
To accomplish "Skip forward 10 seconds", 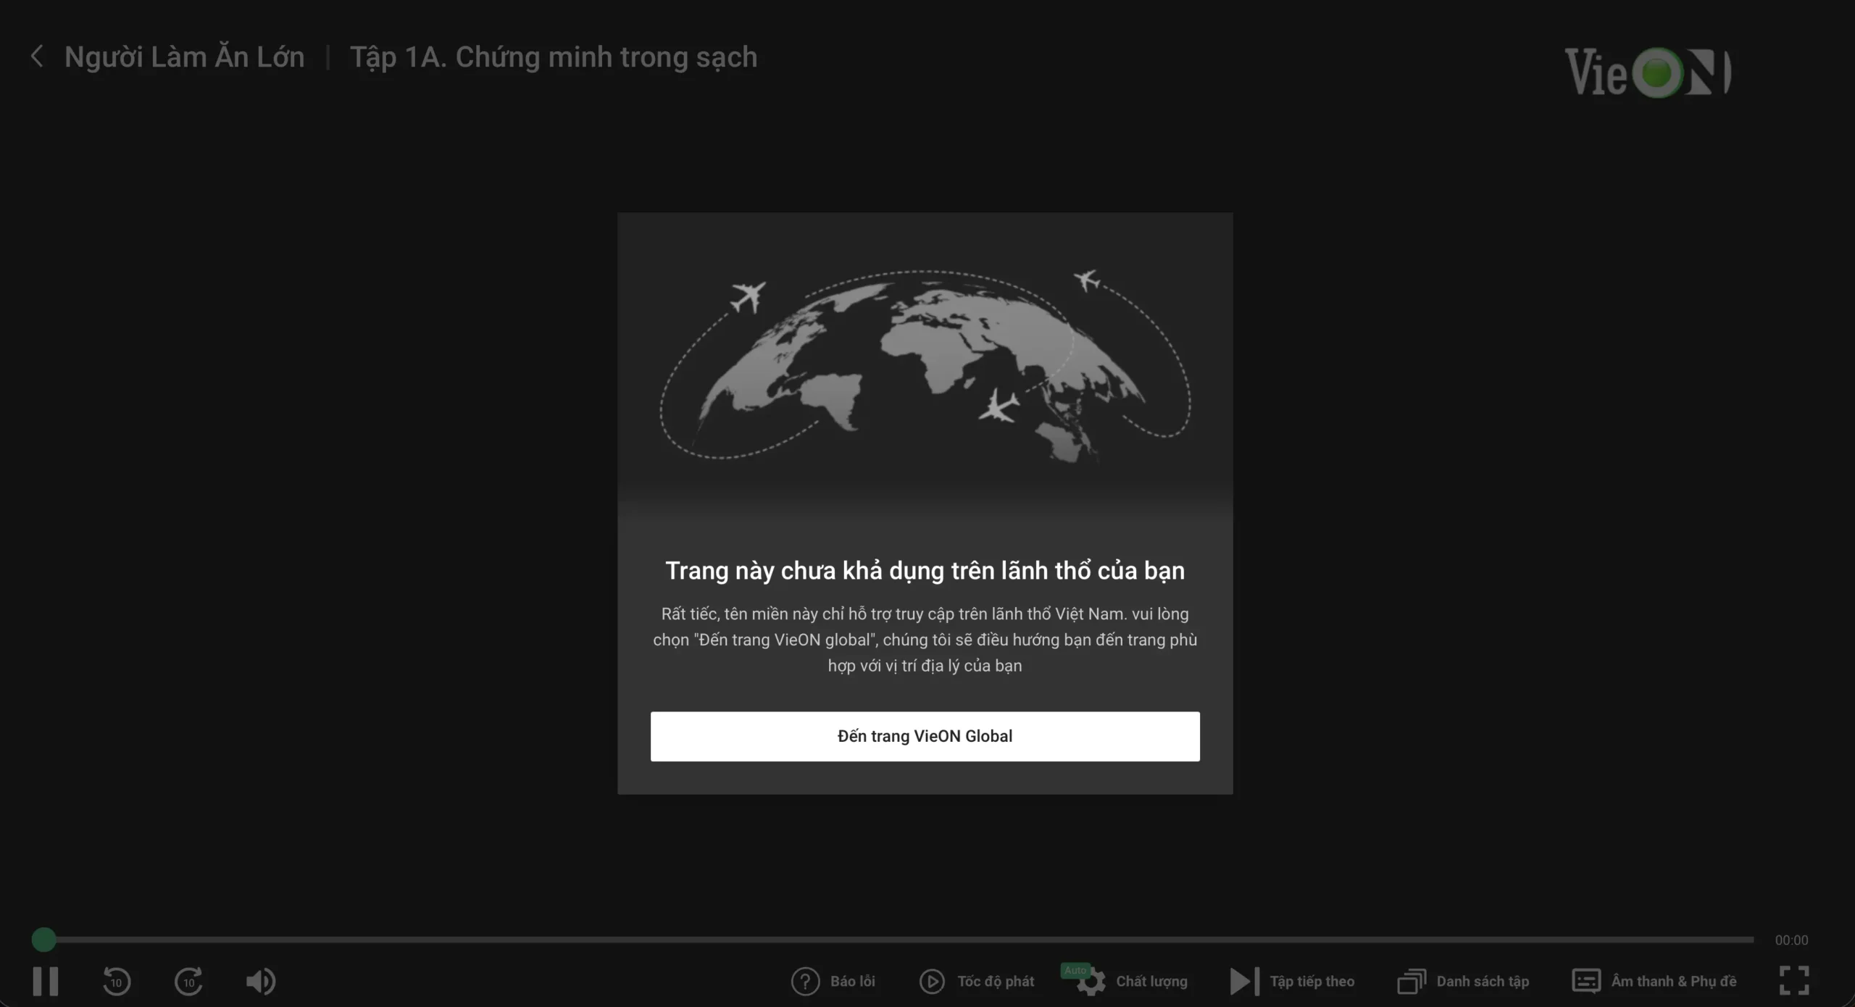I will coord(188,981).
